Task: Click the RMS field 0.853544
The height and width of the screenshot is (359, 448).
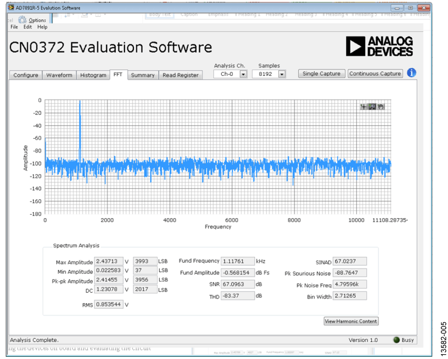Action: 108,304
